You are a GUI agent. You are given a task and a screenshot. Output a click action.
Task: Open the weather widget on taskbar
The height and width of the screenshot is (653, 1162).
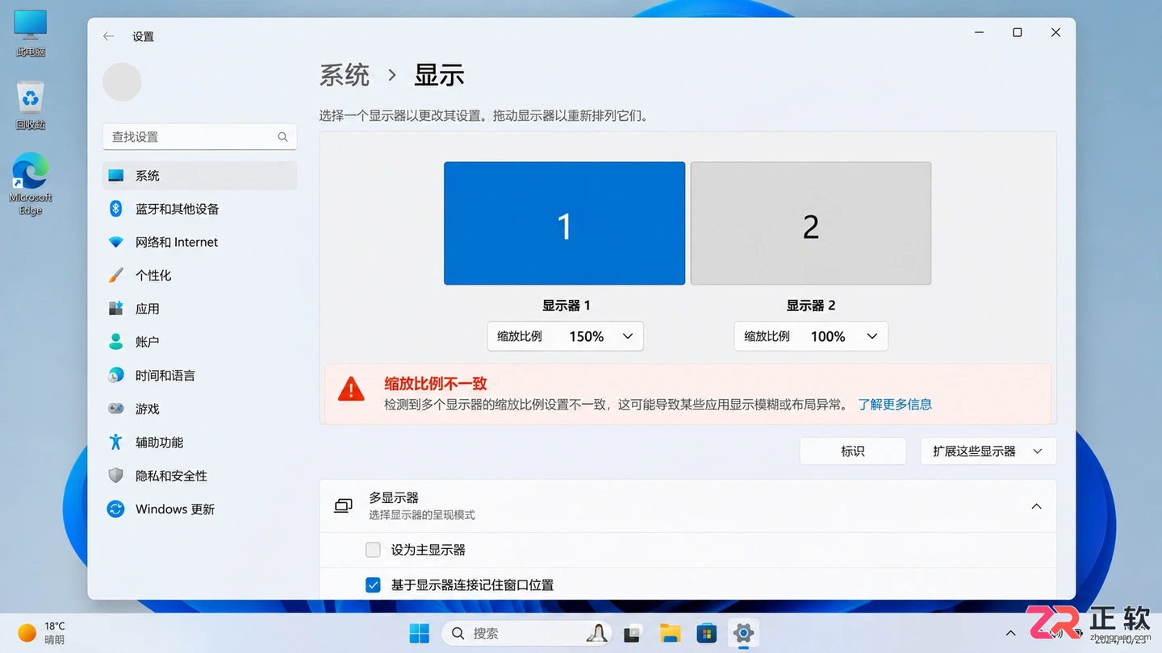[x=42, y=633]
